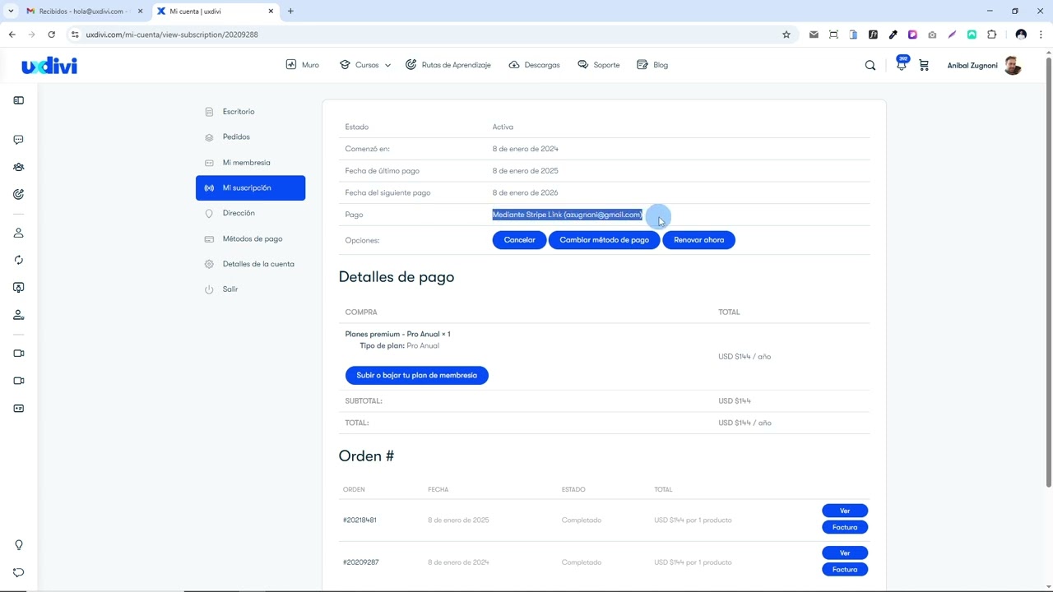Image resolution: width=1053 pixels, height=592 pixels.
Task: Click the purple feather extension icon
Action: click(x=952, y=35)
